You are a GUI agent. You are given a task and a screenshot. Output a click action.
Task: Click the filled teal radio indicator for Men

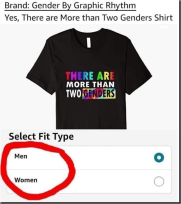159,158
